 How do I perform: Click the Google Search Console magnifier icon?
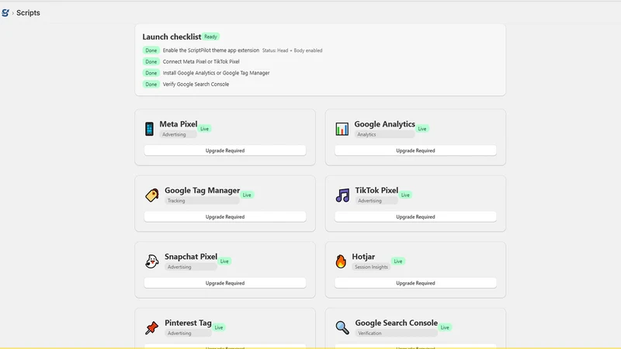(x=342, y=327)
